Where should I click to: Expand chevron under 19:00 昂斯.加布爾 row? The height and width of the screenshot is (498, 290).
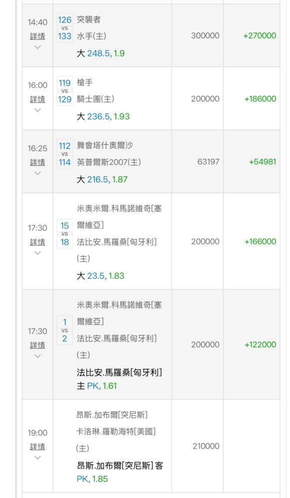point(37,457)
